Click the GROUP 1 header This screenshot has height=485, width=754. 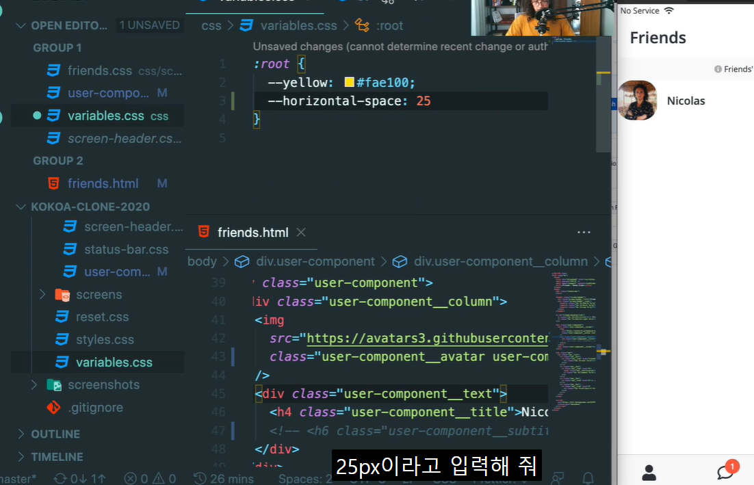pyautogui.click(x=57, y=48)
